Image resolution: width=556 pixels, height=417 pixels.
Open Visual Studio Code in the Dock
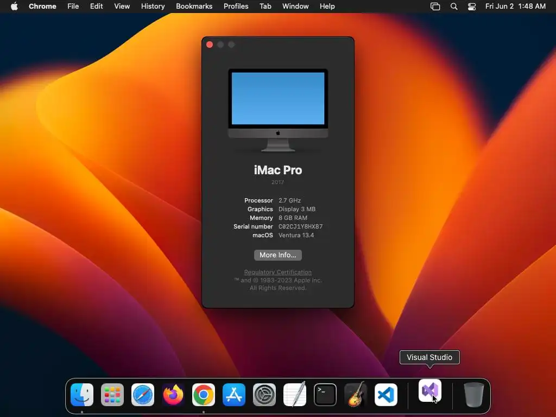(x=386, y=395)
